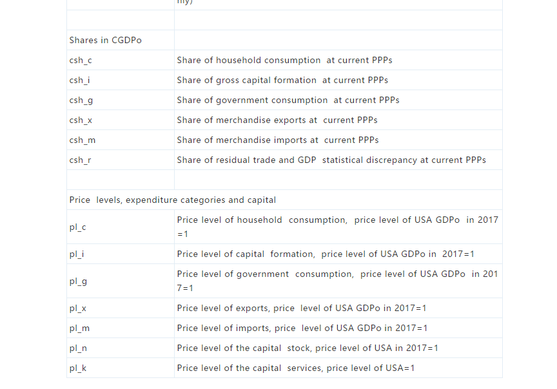Select the csh_c variable name cell
Image resolution: width=557 pixels, height=389 pixels.
(x=81, y=60)
